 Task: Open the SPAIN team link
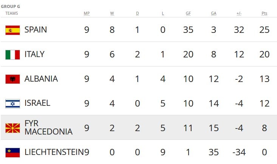tap(36, 30)
